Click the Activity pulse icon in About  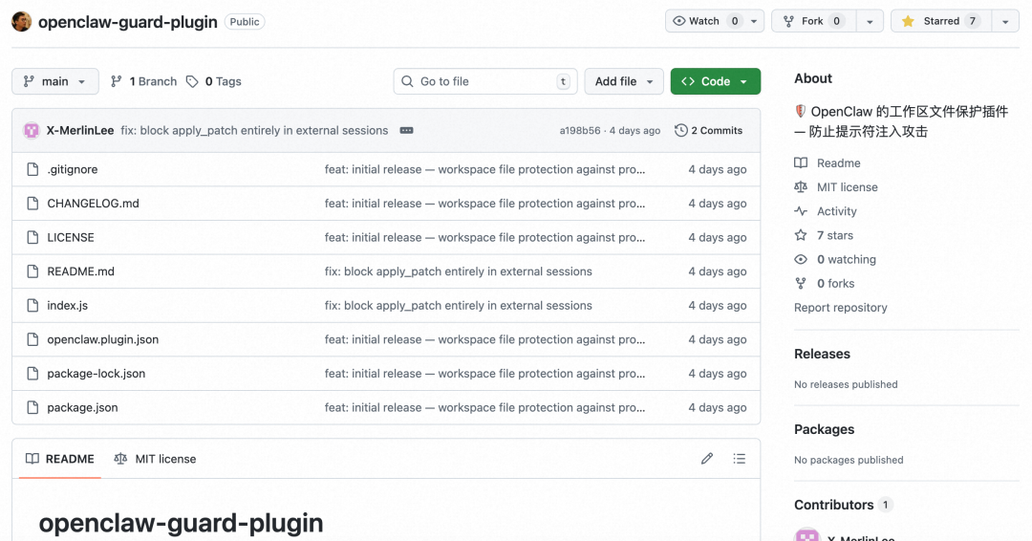tap(801, 211)
